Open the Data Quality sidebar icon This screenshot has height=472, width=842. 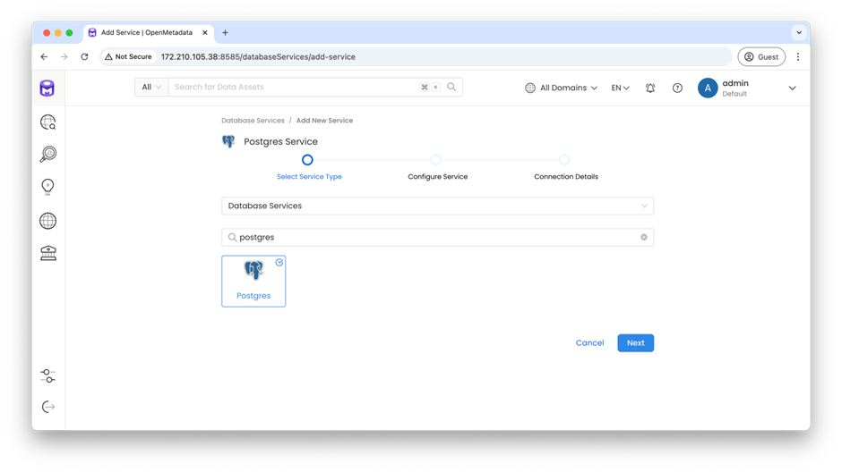click(47, 155)
